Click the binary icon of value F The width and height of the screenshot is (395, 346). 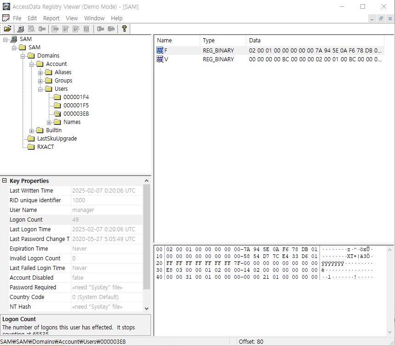[x=160, y=50]
